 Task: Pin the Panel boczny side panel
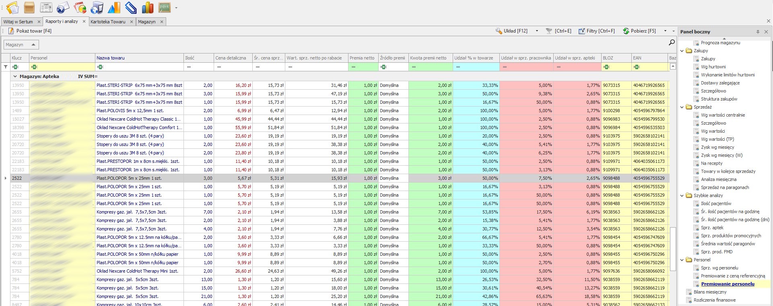click(758, 32)
